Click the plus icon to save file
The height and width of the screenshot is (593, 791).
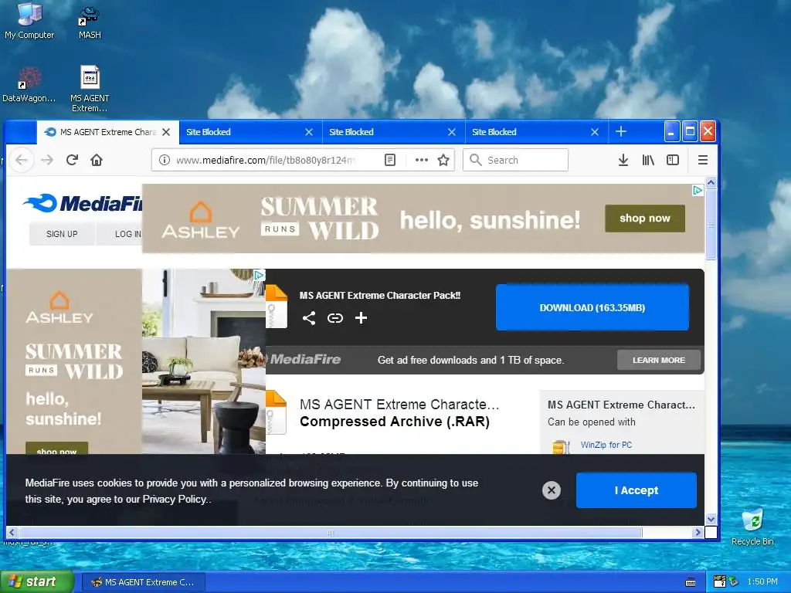tap(362, 317)
